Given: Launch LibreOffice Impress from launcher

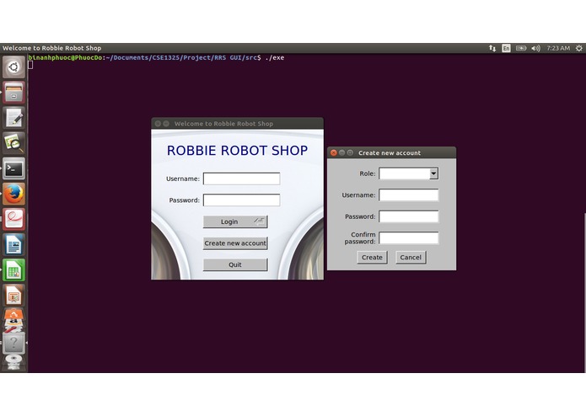Looking at the screenshot, I should click(x=13, y=296).
